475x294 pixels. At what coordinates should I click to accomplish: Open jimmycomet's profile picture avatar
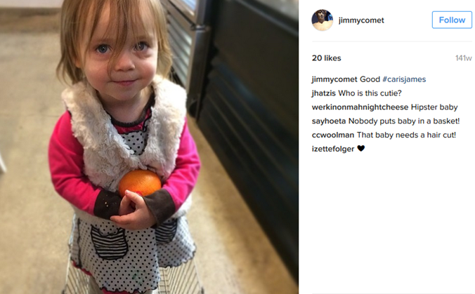(x=323, y=20)
